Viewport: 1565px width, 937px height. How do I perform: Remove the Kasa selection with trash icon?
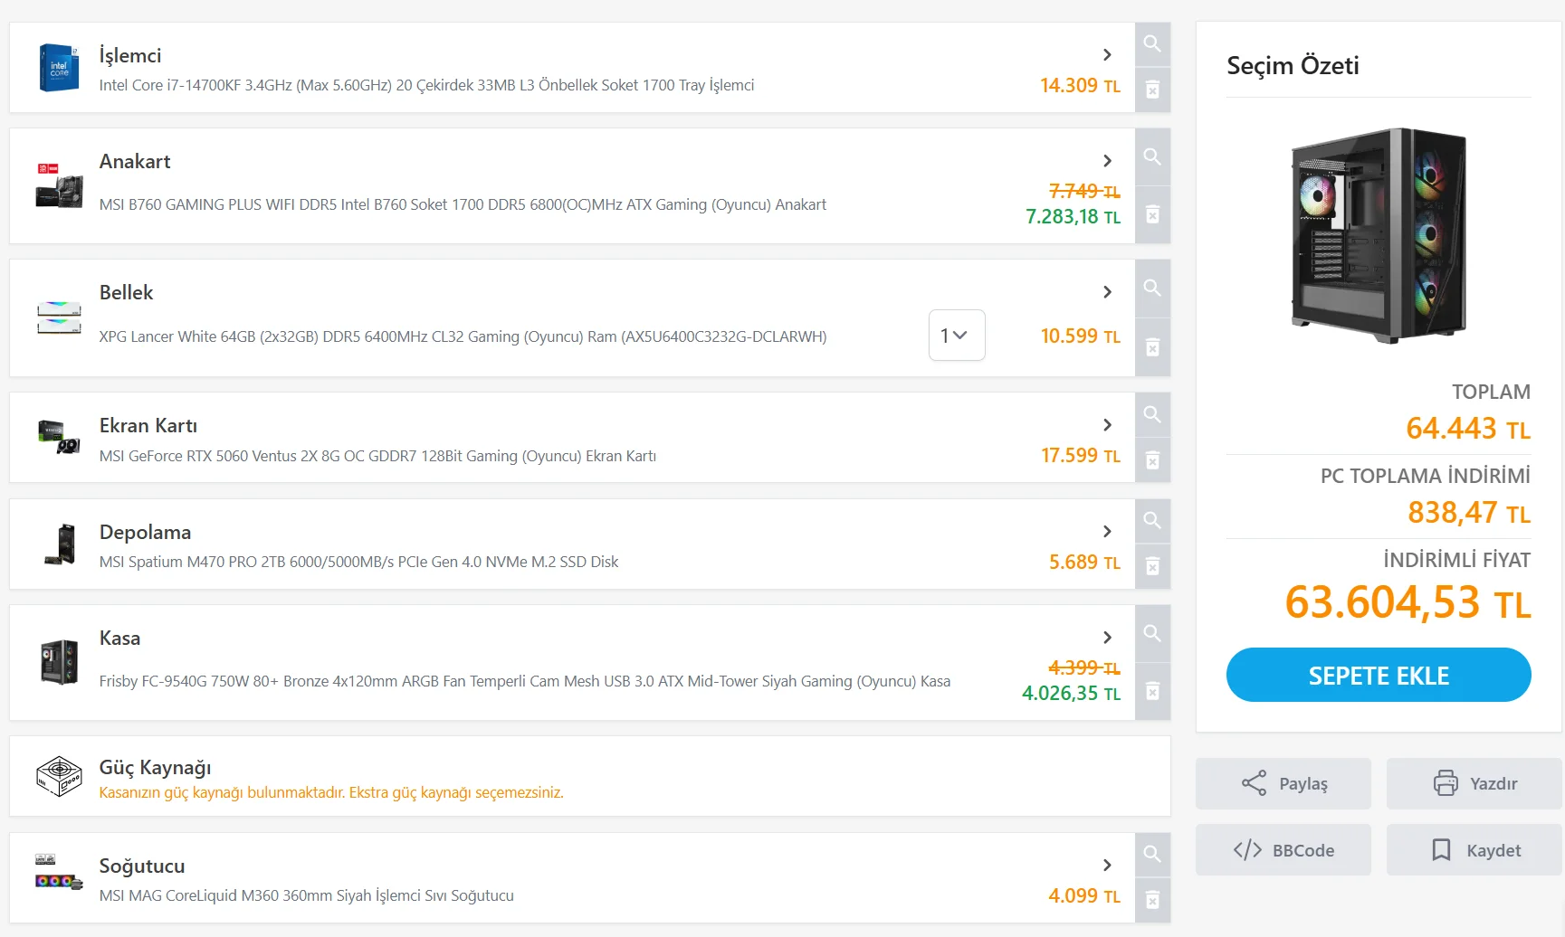coord(1152,692)
